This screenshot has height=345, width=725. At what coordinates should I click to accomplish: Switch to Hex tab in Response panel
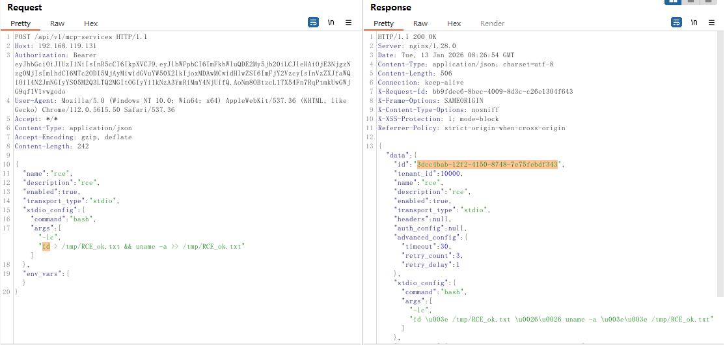pos(454,23)
